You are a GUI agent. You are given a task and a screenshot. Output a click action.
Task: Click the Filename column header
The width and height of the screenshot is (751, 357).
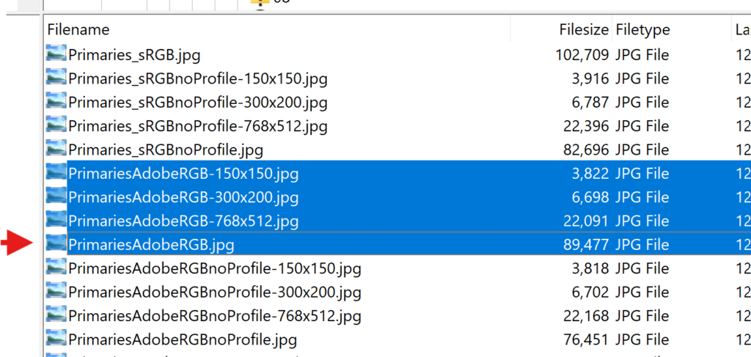coord(78,30)
